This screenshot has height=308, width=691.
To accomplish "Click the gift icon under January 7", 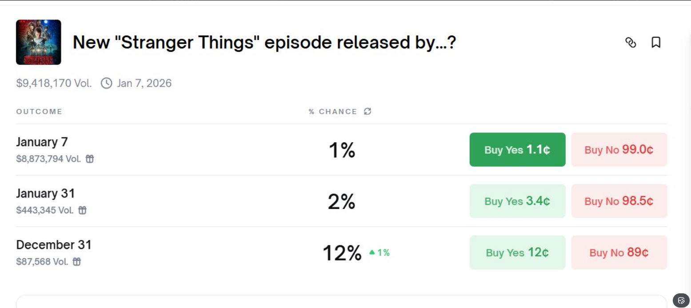I will pos(90,159).
